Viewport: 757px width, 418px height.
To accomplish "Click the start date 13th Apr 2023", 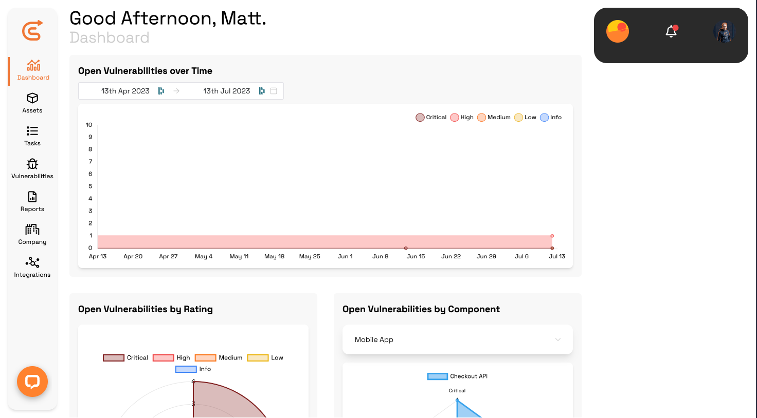I will click(125, 91).
